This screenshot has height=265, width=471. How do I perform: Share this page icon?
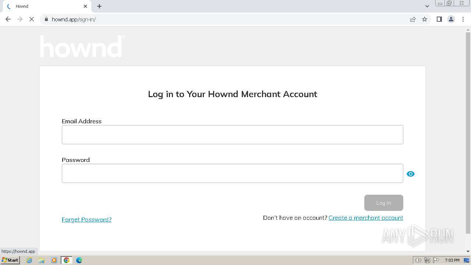tap(413, 19)
